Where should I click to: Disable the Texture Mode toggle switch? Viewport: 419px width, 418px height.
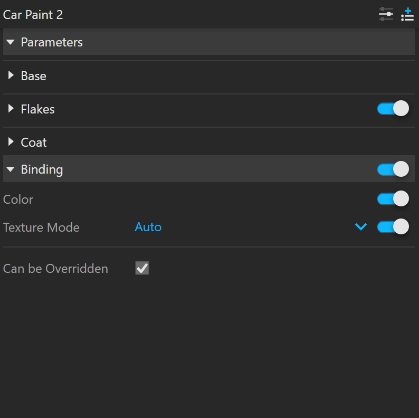point(393,226)
